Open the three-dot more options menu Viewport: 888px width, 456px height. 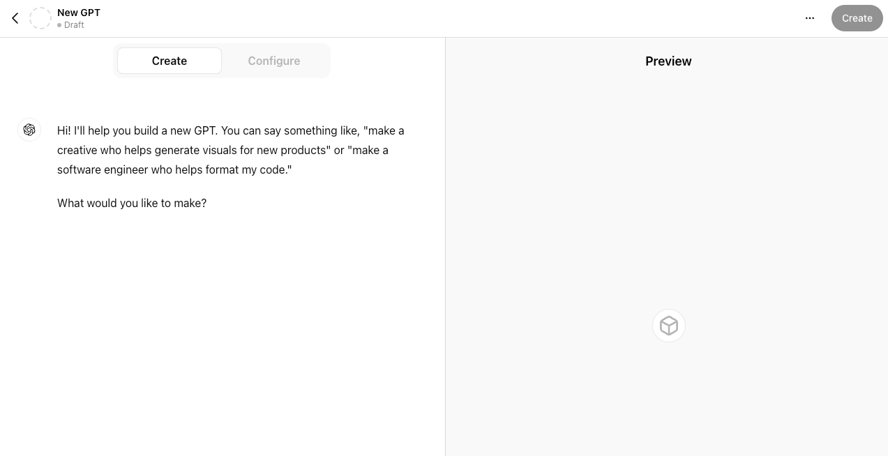tap(810, 18)
